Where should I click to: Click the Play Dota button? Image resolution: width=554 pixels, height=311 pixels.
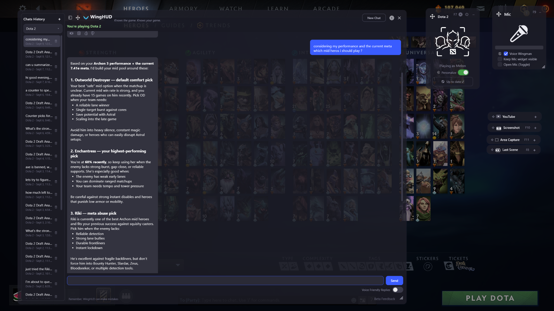coord(490,298)
